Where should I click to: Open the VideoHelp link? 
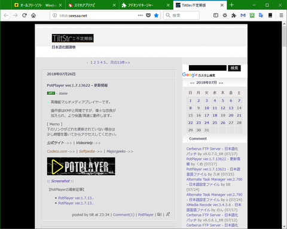pos(84,143)
